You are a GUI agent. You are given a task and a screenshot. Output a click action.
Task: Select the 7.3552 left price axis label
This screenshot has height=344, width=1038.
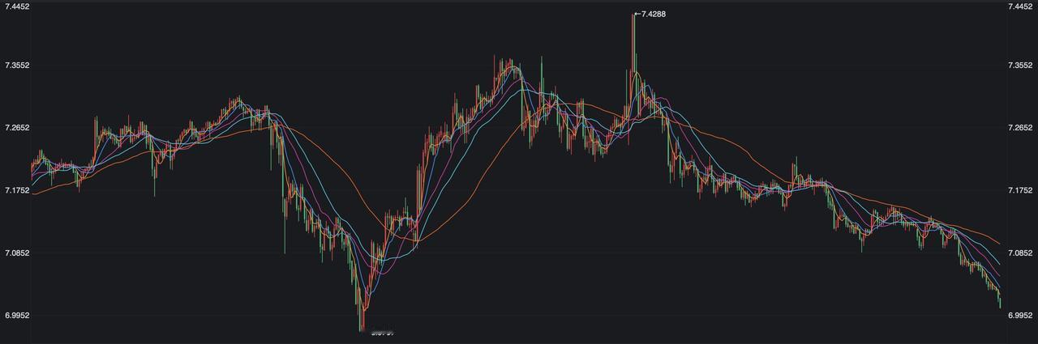click(x=17, y=66)
